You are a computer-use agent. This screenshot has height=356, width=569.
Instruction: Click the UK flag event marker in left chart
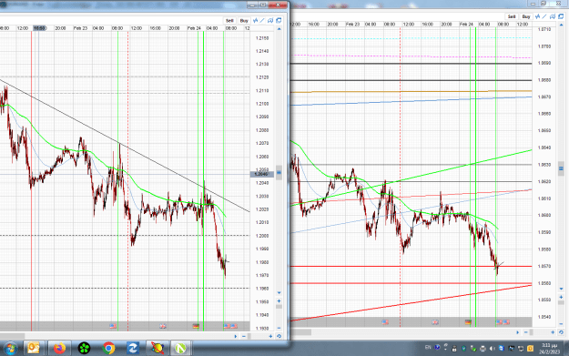coord(163,326)
